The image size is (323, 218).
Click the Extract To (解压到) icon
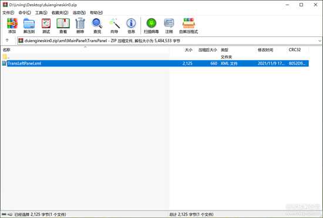(29, 24)
